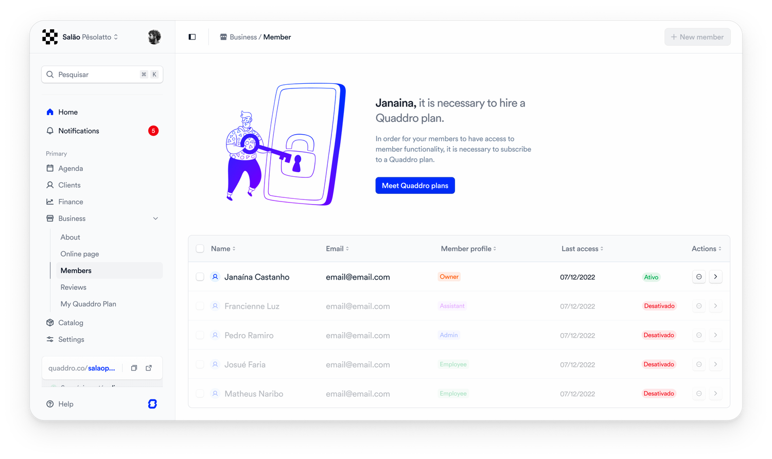Check the box for Janaína Castanho
The image size is (772, 459).
point(200,277)
